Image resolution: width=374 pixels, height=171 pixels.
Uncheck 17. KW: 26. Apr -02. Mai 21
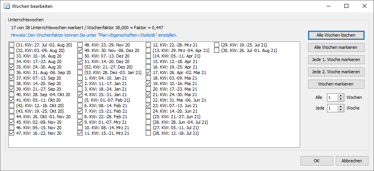[x=148, y=72]
